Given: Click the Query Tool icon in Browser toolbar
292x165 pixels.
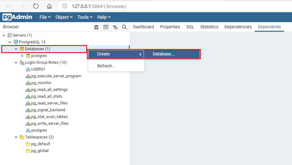Looking at the screenshot, I should [x=97, y=27].
